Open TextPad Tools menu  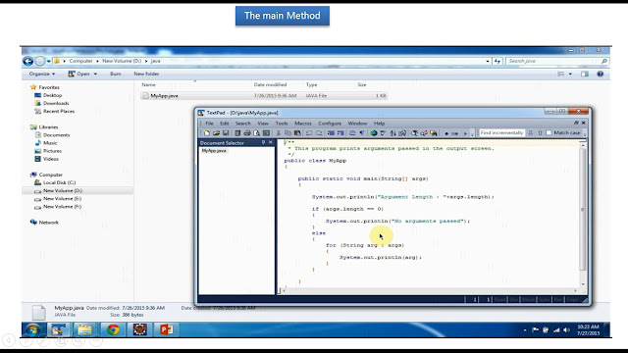(x=282, y=124)
